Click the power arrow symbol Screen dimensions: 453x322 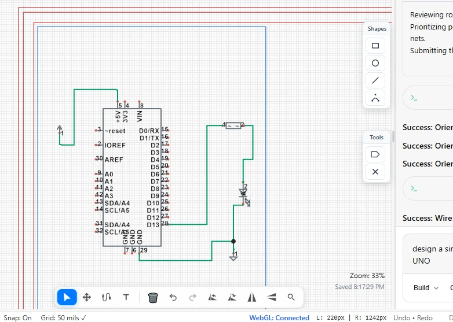60,130
